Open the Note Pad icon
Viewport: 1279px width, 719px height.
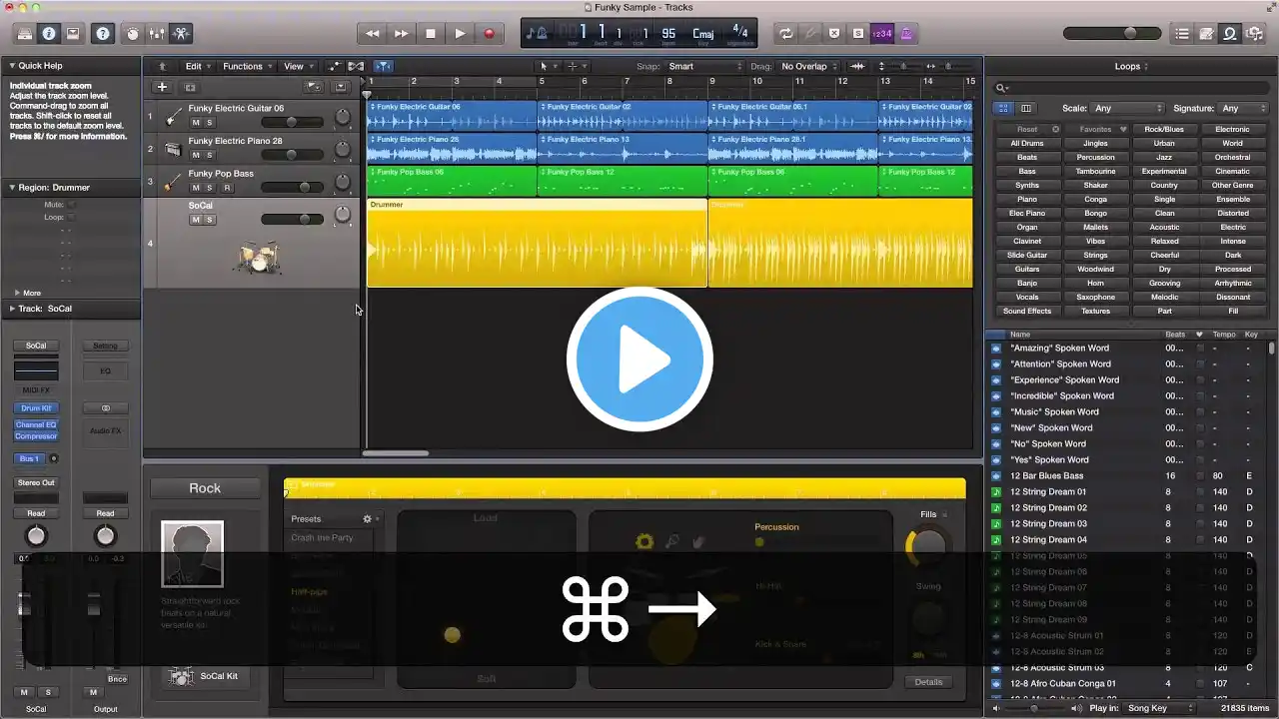[1206, 33]
